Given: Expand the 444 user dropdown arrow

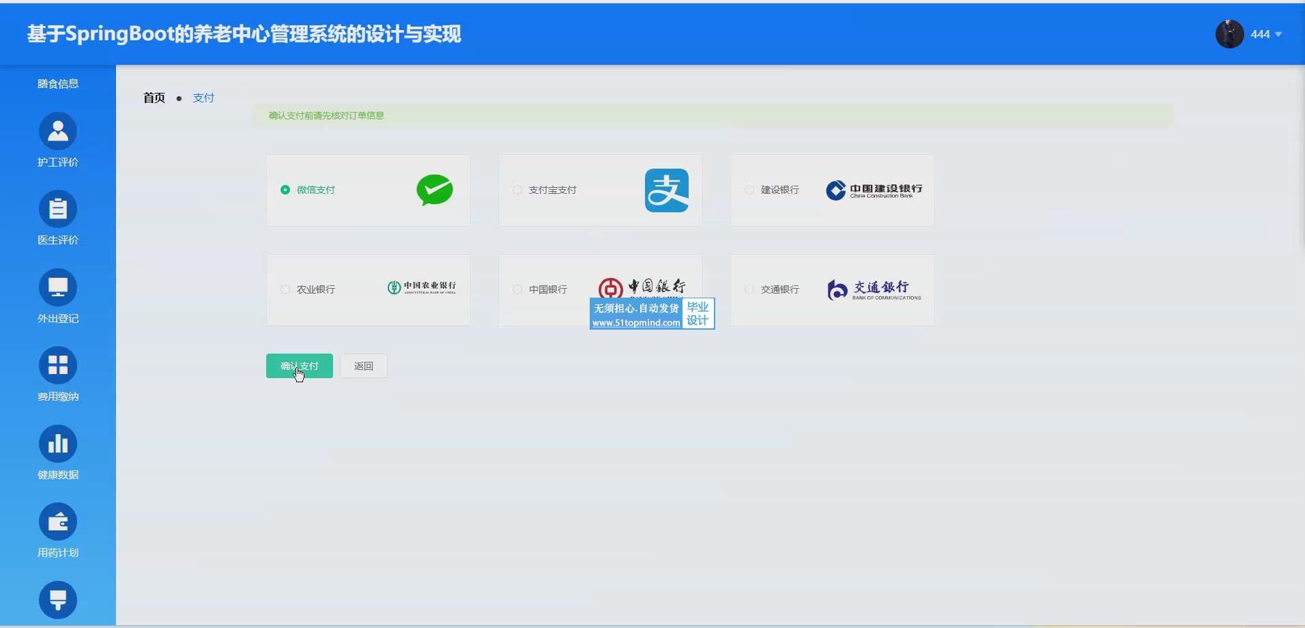Looking at the screenshot, I should click(x=1278, y=34).
